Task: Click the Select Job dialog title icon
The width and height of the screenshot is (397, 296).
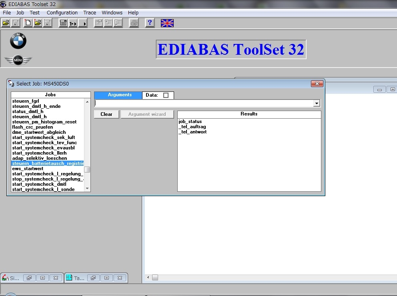Action: (x=11, y=83)
